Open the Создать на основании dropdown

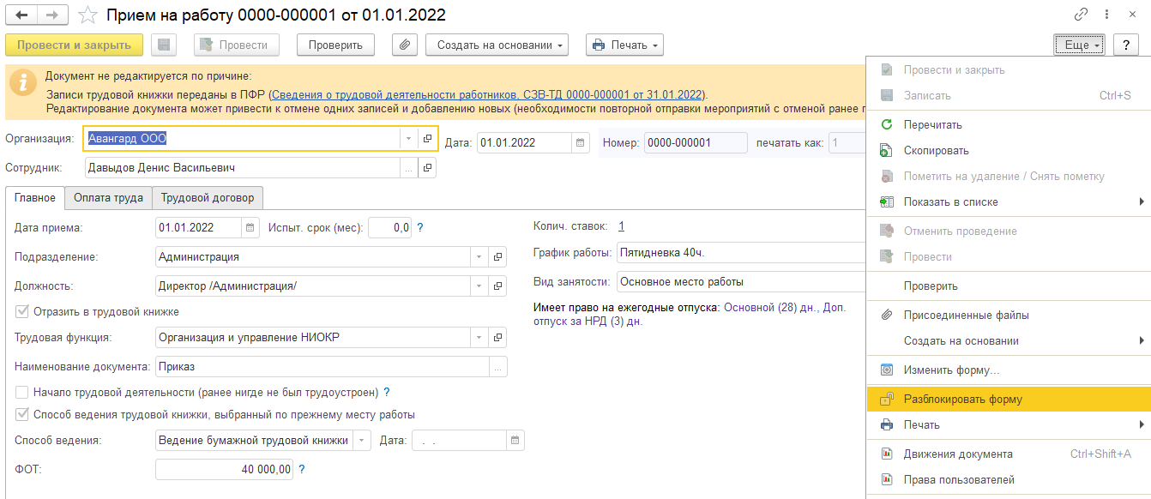point(497,45)
